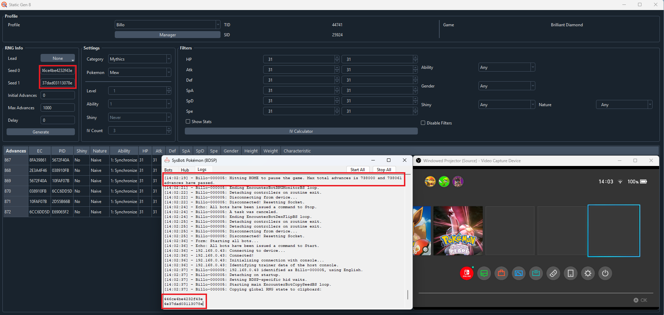Open the Nature filter dropdown
Screen dimensions: 664x315
624,105
